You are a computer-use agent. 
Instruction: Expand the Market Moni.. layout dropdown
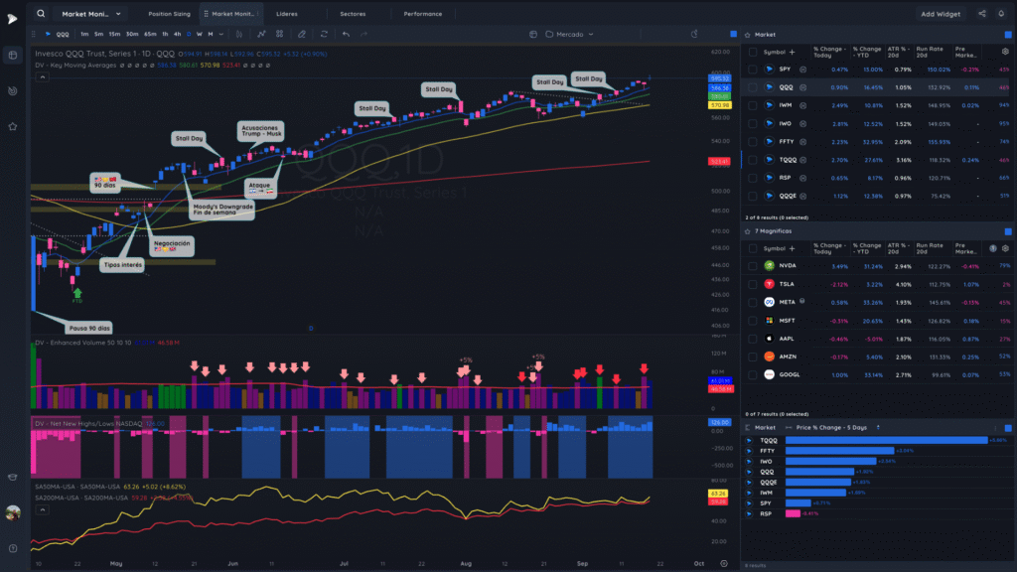click(x=90, y=14)
